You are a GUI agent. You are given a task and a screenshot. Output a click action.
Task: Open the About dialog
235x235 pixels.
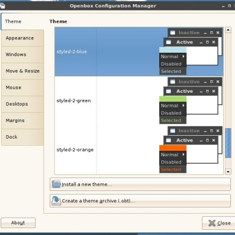18,223
